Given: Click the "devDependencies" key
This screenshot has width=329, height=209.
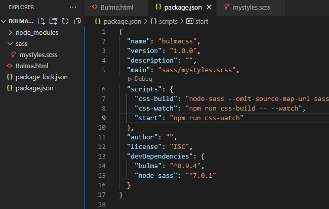Looking at the screenshot, I should tap(159, 156).
